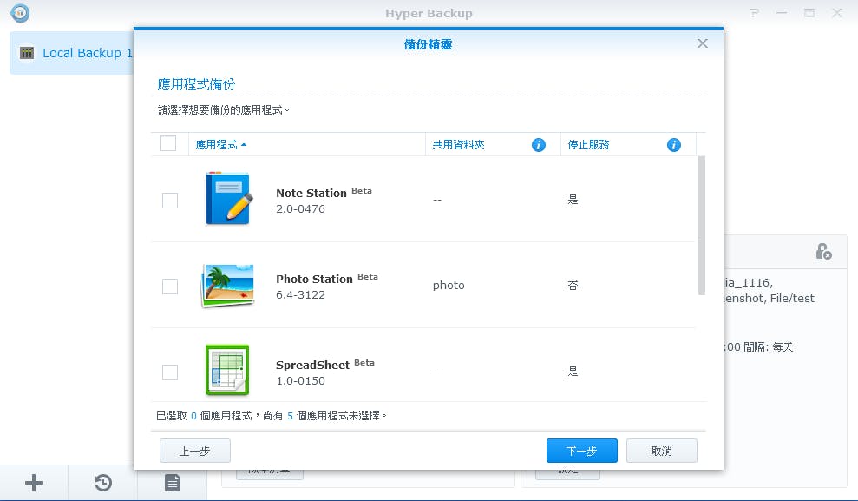Open the Local Backup 1 task icon
The height and width of the screenshot is (501, 858).
click(x=27, y=53)
